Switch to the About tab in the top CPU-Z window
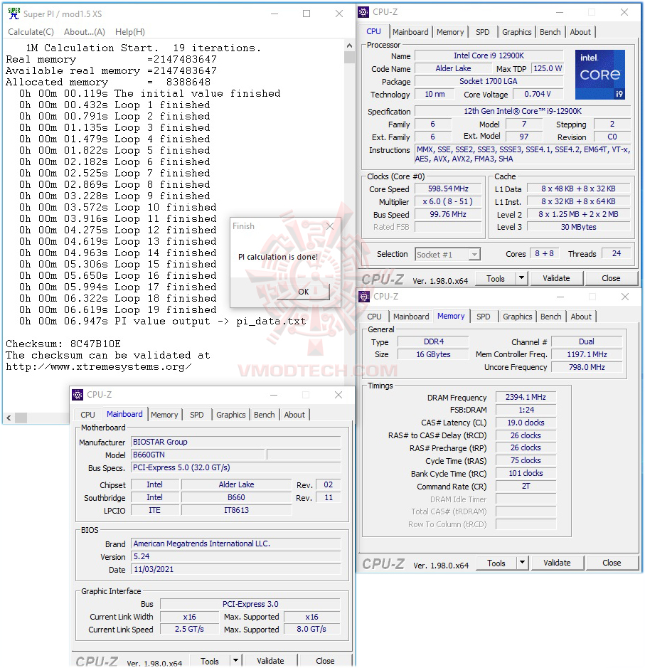The height and width of the screenshot is (668, 645). tap(580, 32)
